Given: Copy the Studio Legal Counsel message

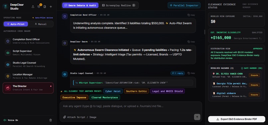Looking at the screenshot, I should (191, 73).
